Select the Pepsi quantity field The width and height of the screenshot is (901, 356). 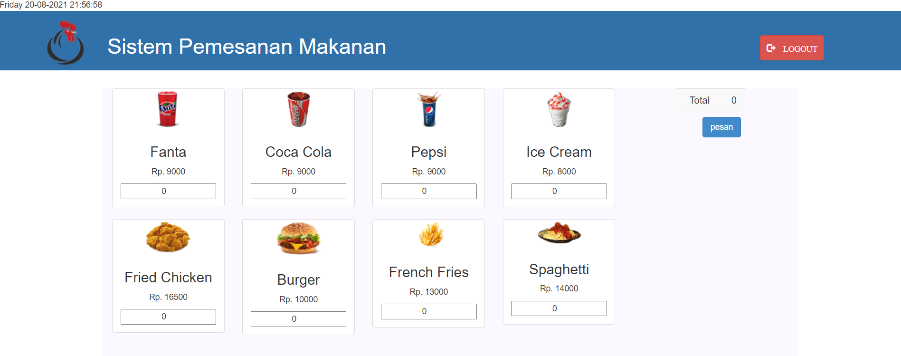click(x=428, y=191)
